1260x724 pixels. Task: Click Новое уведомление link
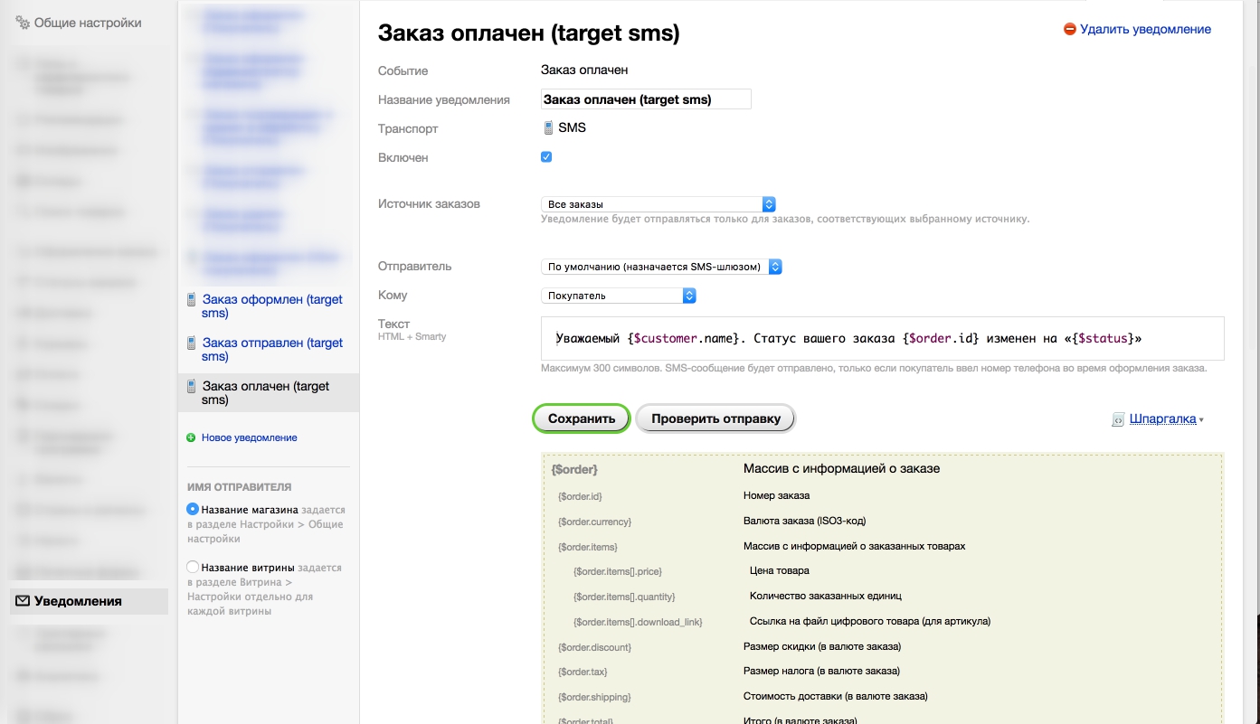[x=250, y=437]
